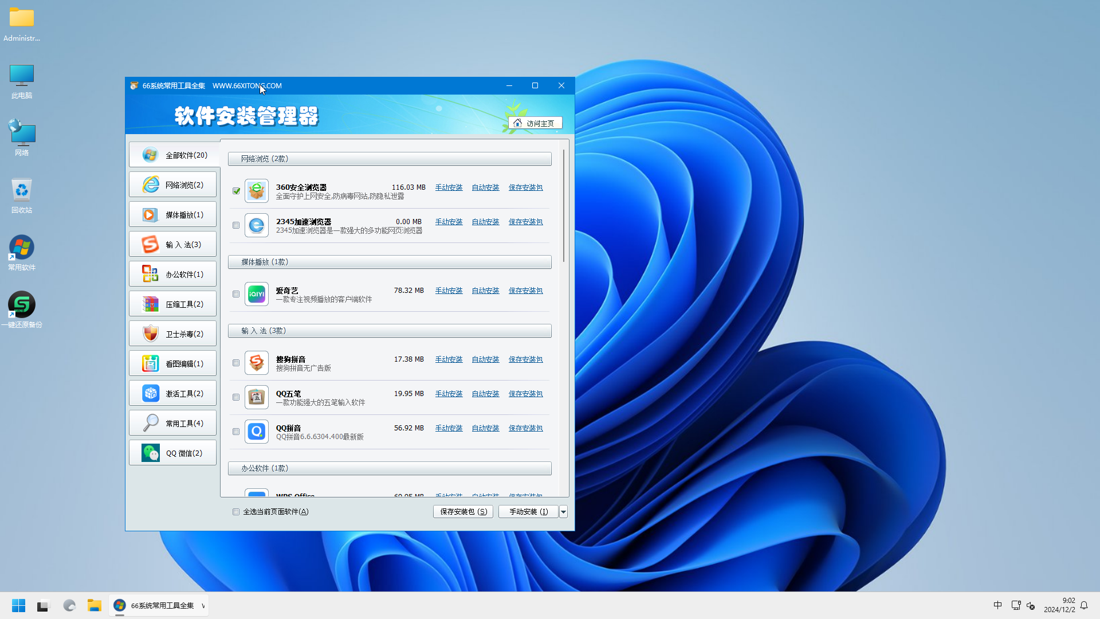Click 66系统常用工具全集 taskbar button
Viewport: 1100px width, 619px height.
(x=159, y=605)
